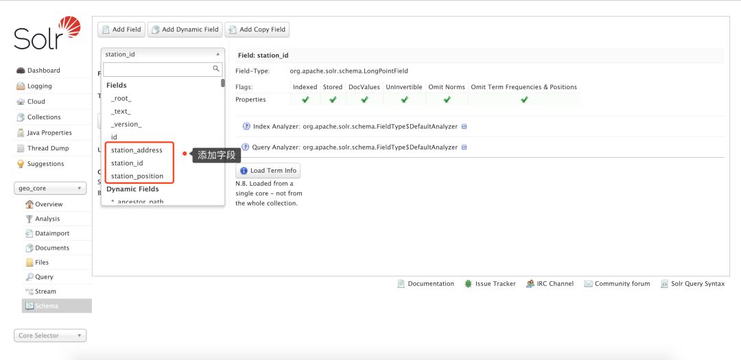The height and width of the screenshot is (360, 741).
Task: Click the Cloud icon in sidebar
Action: 21,101
